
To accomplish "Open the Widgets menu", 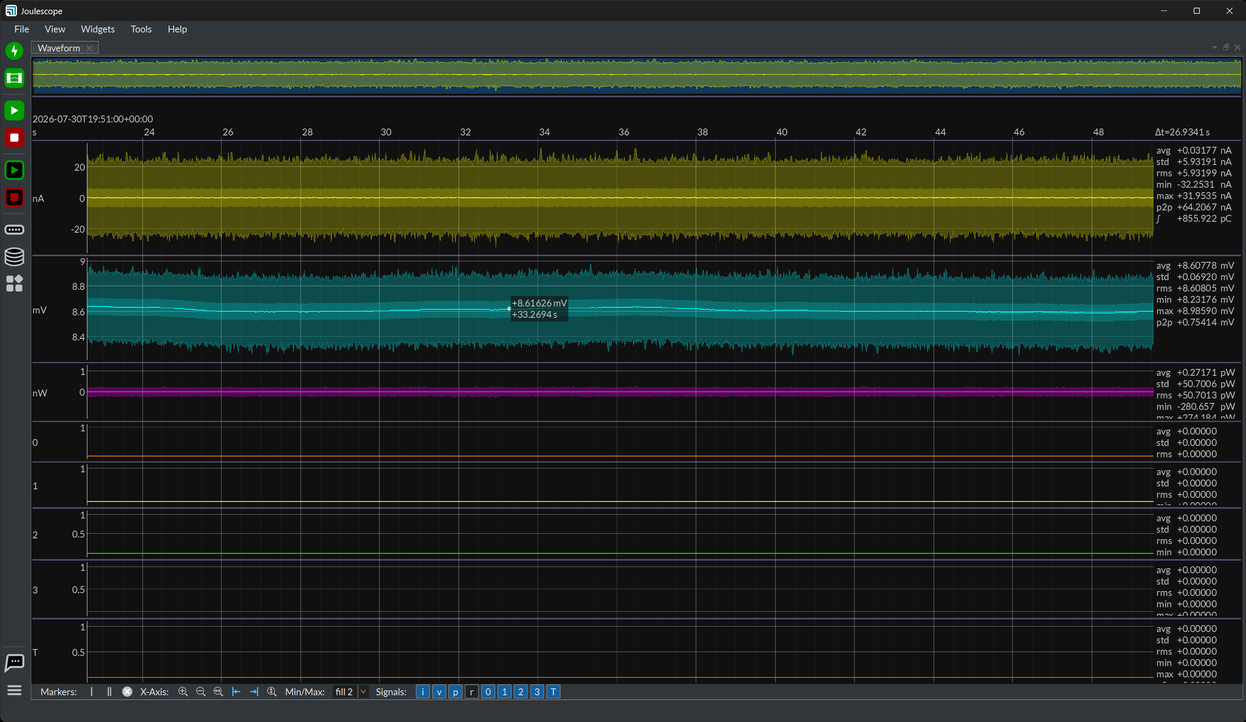I will click(98, 29).
